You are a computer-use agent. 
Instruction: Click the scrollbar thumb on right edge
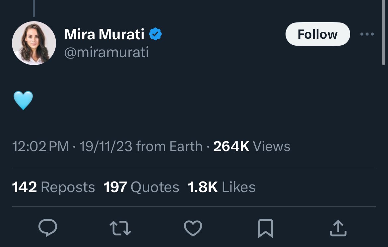(x=384, y=32)
